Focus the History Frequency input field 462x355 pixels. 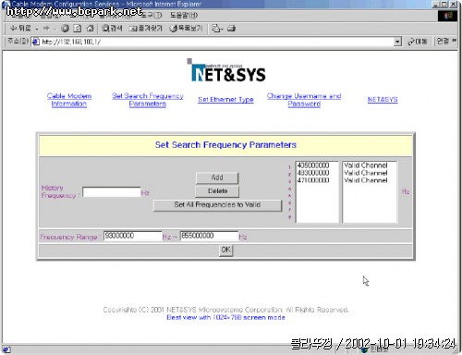pyautogui.click(x=112, y=192)
